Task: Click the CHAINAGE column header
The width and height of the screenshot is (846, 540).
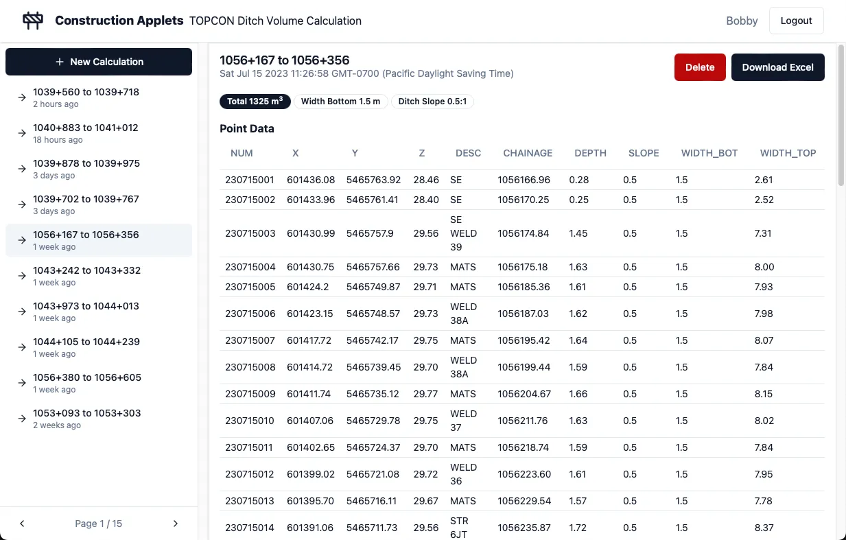Action: coord(527,153)
